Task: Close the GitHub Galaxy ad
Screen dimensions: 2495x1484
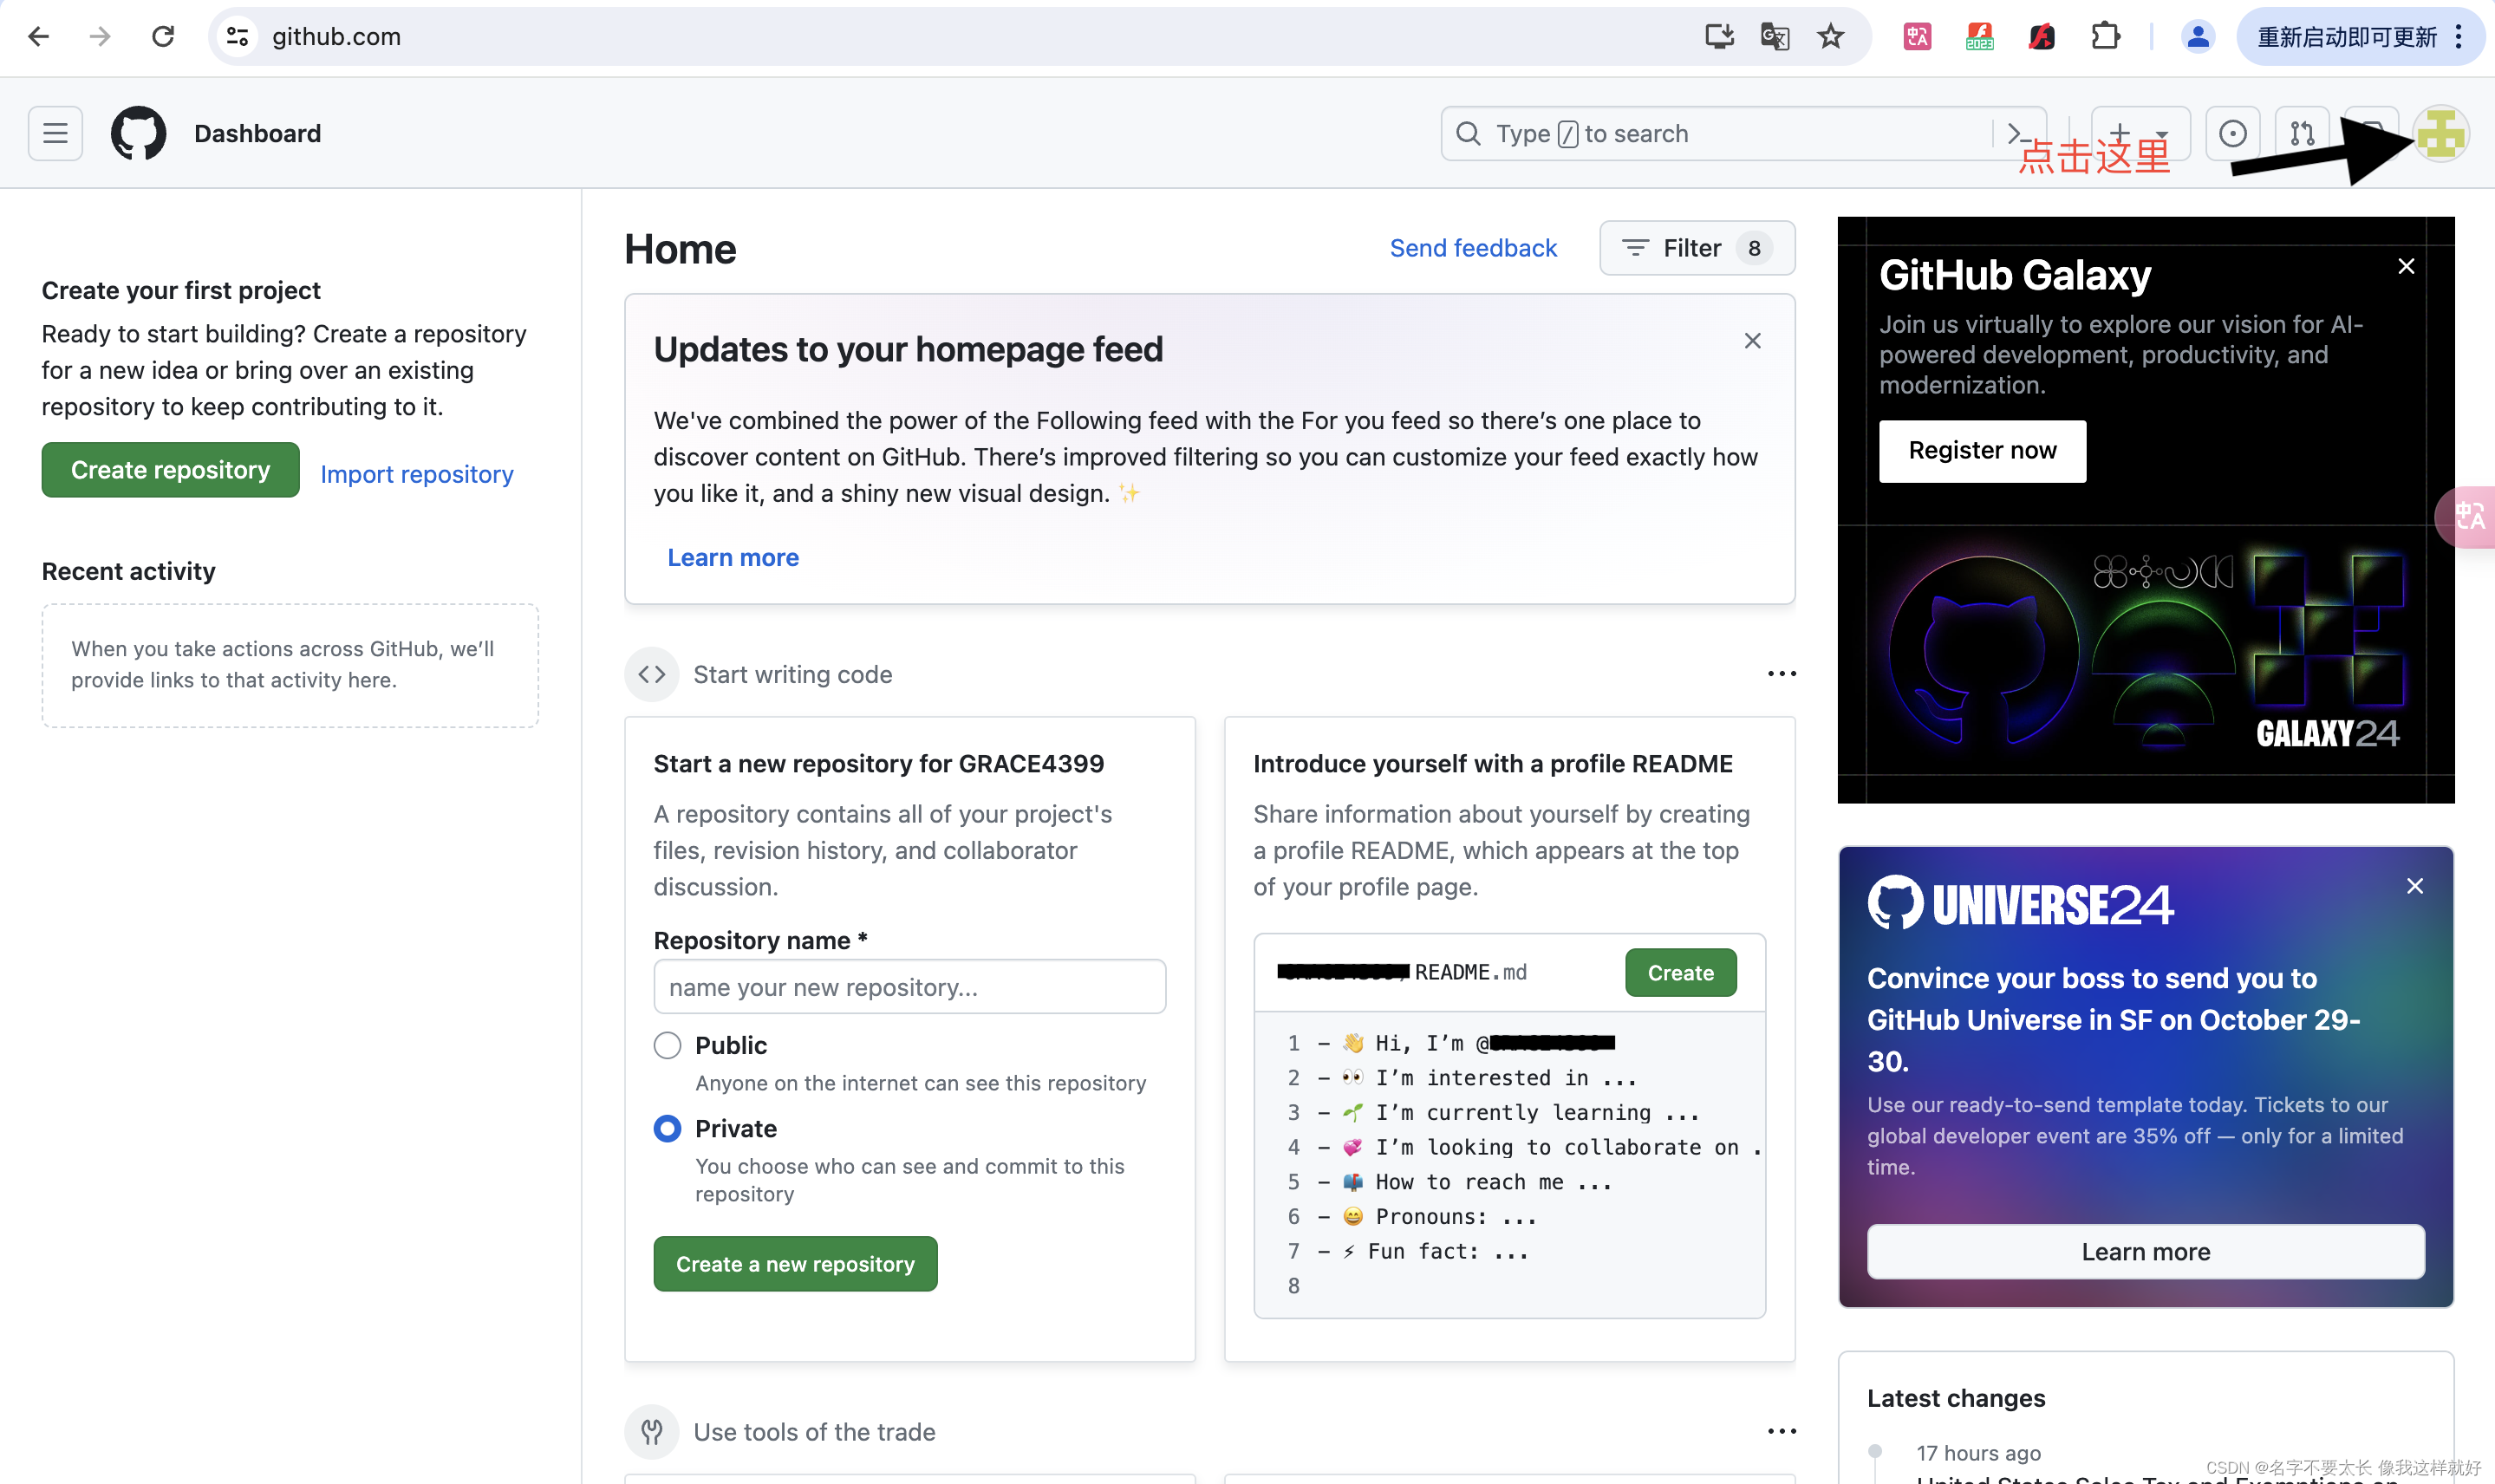Action: (2406, 266)
